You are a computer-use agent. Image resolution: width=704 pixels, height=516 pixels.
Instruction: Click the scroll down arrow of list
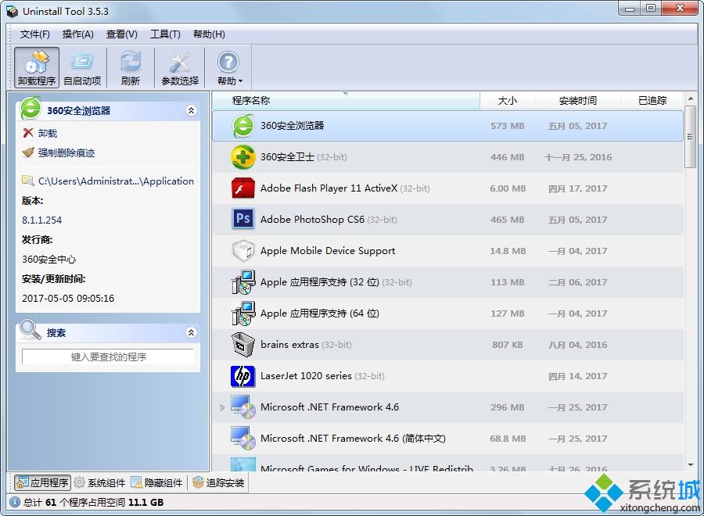(691, 465)
